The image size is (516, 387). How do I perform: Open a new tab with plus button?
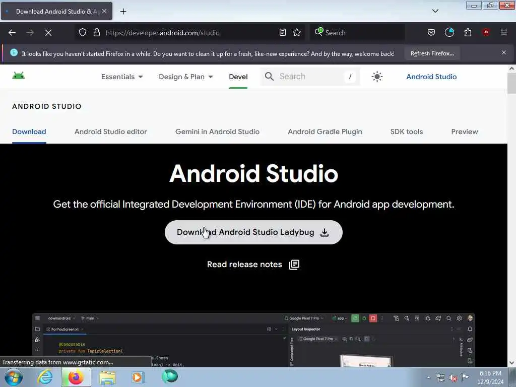[x=123, y=11]
